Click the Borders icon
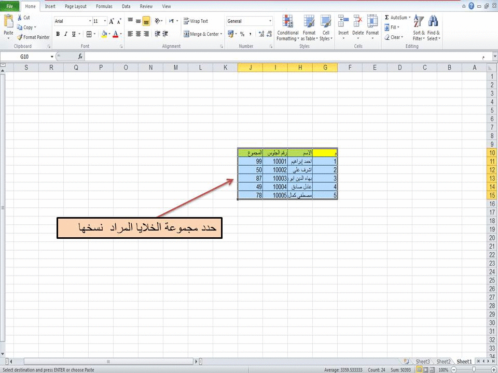The width and height of the screenshot is (498, 373). click(x=89, y=34)
